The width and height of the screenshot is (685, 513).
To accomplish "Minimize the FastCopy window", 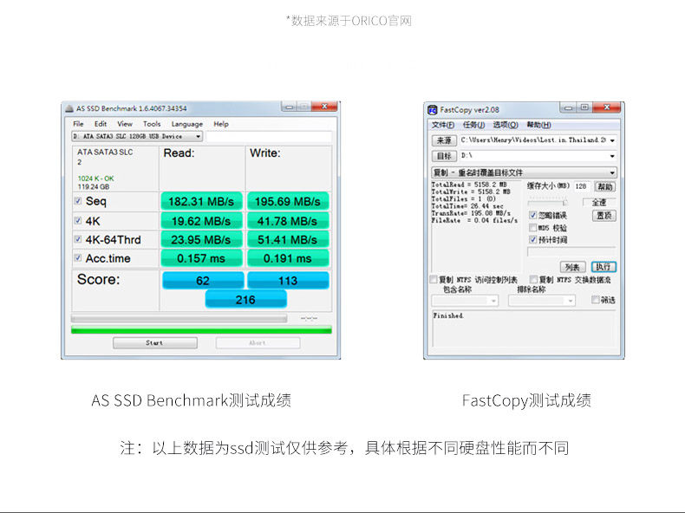I will point(568,107).
